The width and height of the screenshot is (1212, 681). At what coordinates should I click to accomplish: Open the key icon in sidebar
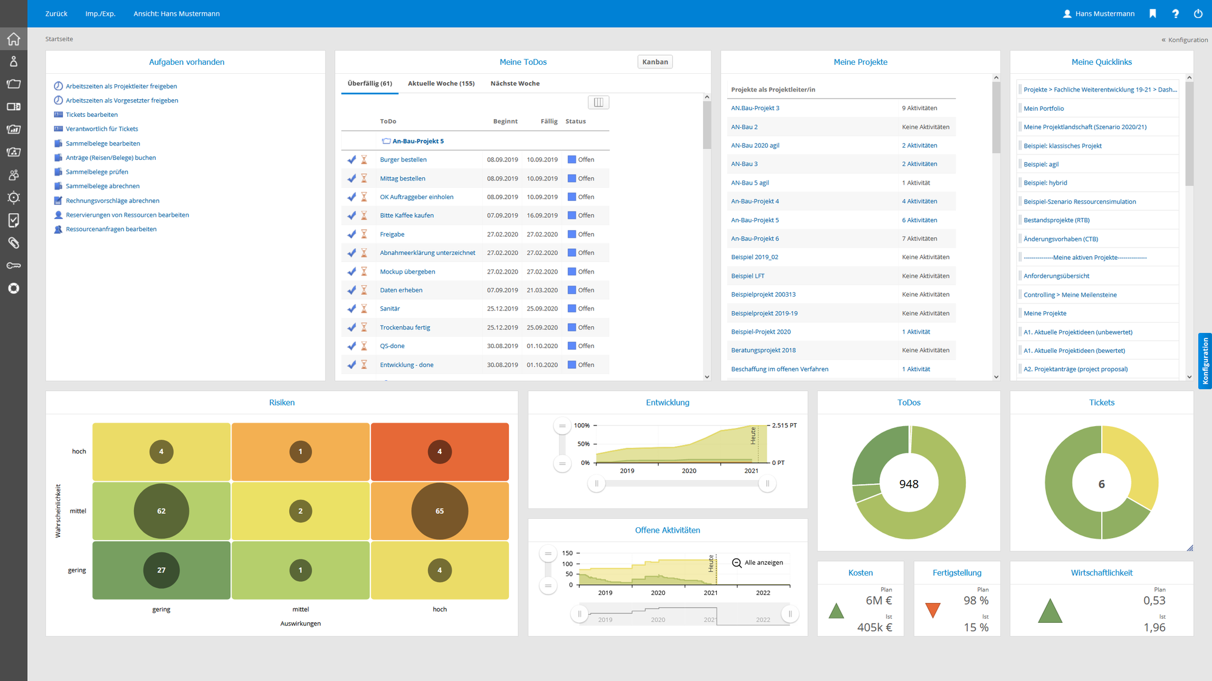[13, 266]
